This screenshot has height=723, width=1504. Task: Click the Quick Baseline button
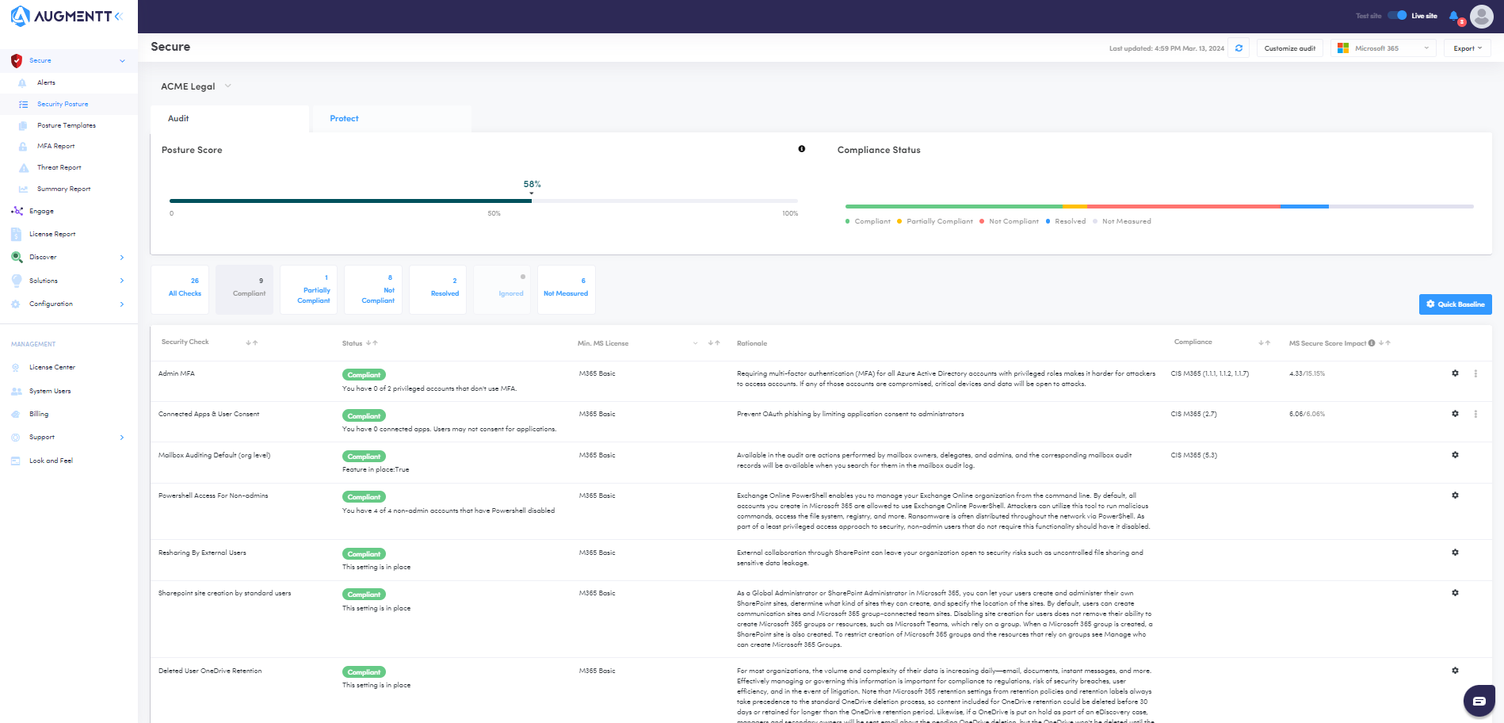(x=1455, y=304)
